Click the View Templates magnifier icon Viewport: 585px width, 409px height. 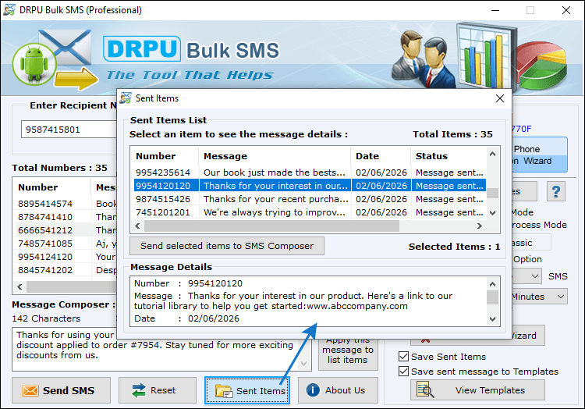tap(425, 390)
